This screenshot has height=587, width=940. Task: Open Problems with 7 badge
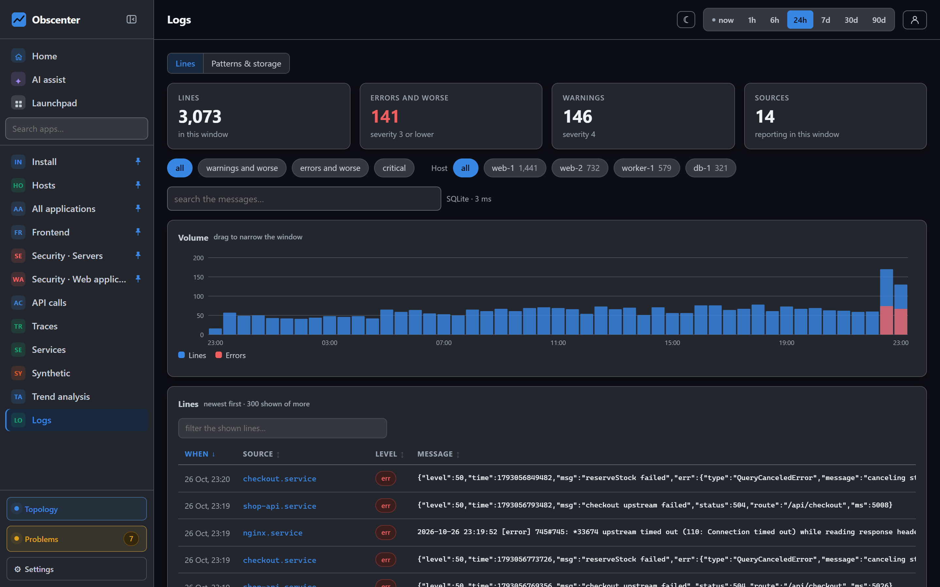76,538
